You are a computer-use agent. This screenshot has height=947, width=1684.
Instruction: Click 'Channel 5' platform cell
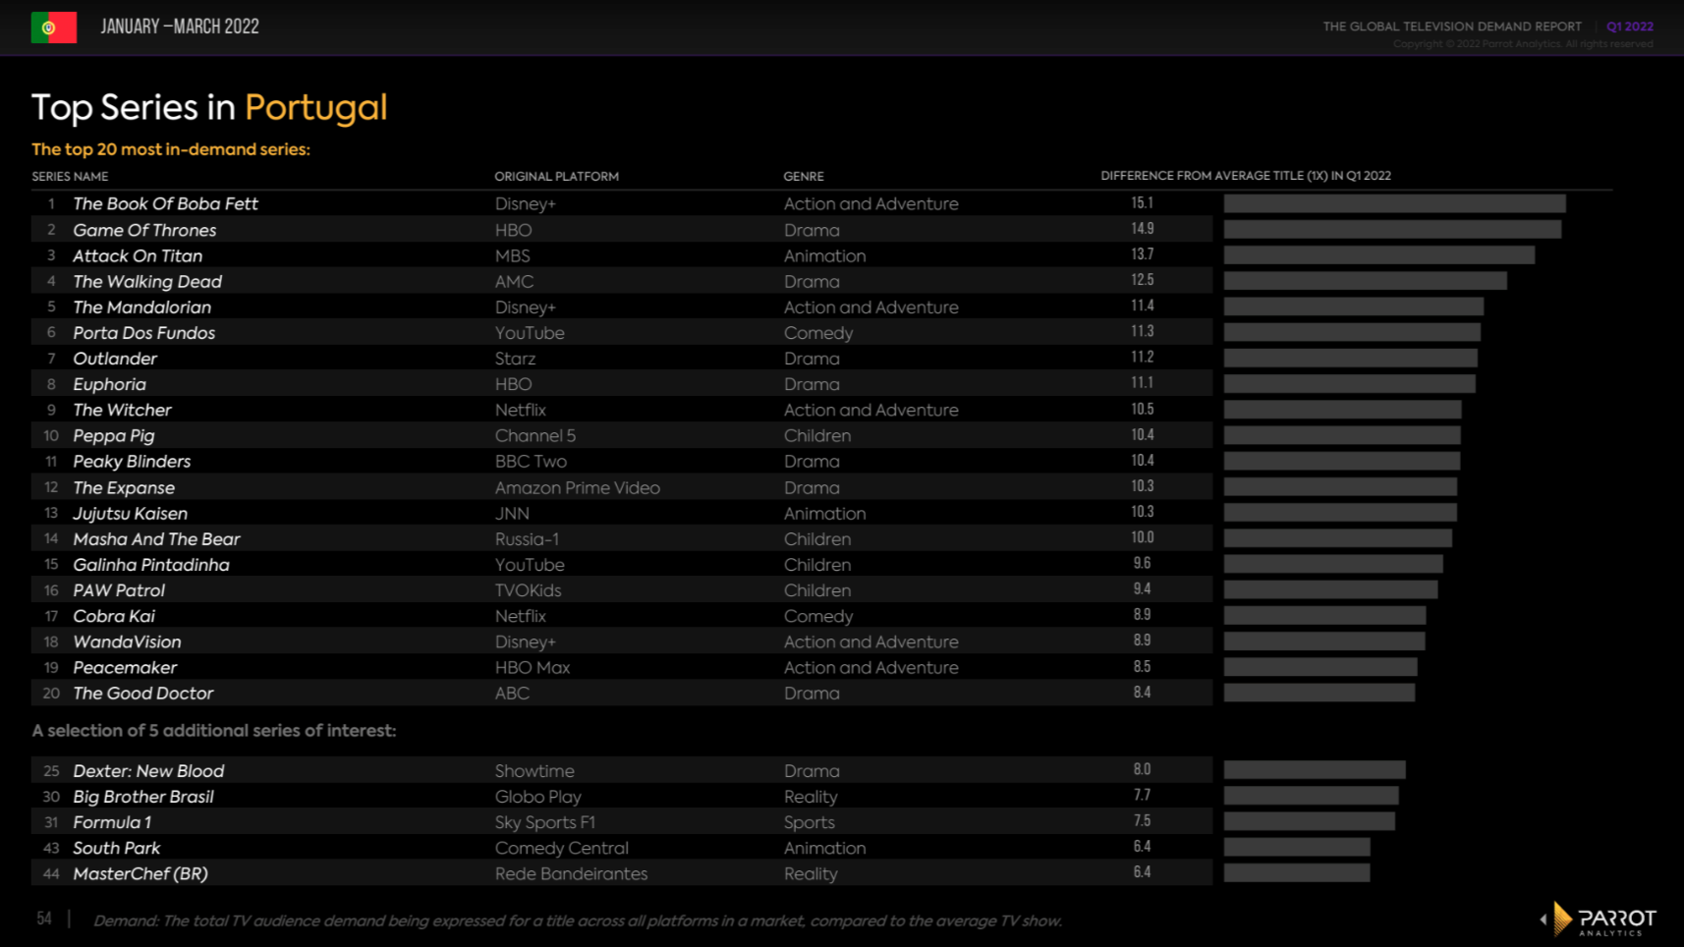click(535, 436)
